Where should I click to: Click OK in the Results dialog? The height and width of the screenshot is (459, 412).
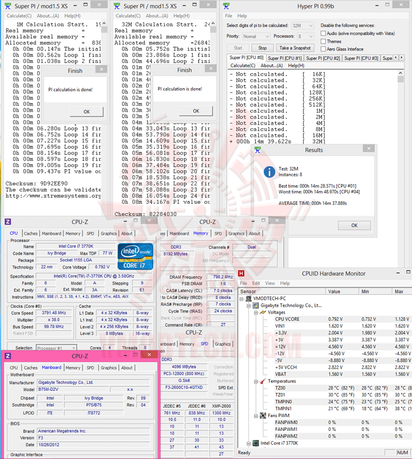click(354, 225)
